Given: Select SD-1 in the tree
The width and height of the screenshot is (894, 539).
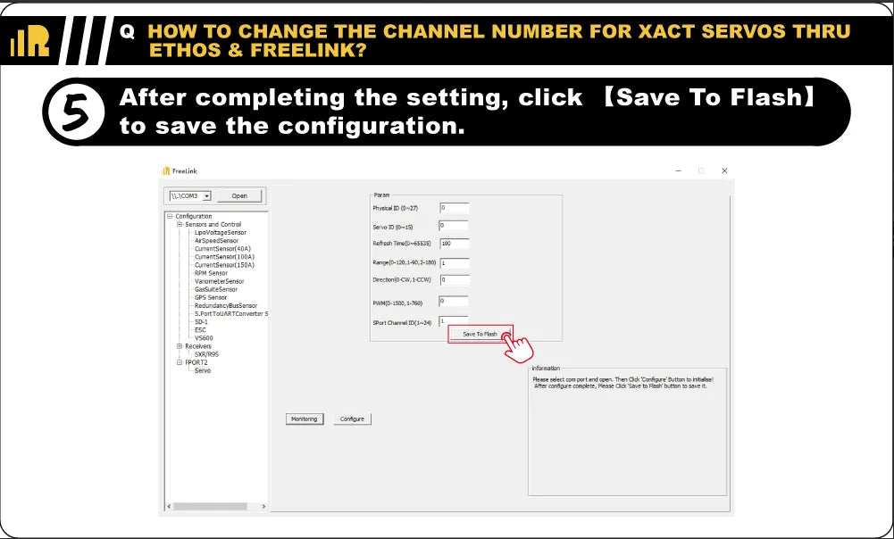Looking at the screenshot, I should 201,322.
